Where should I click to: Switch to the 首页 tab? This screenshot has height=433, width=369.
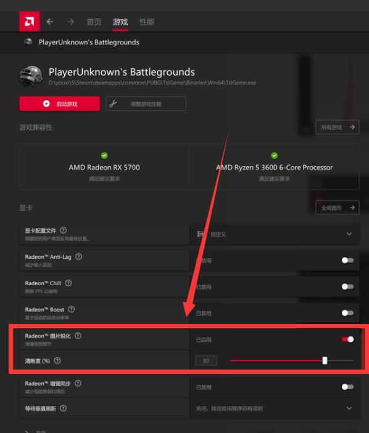tap(94, 22)
